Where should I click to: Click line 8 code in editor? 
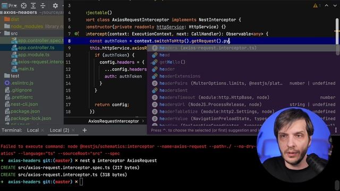click(x=159, y=41)
